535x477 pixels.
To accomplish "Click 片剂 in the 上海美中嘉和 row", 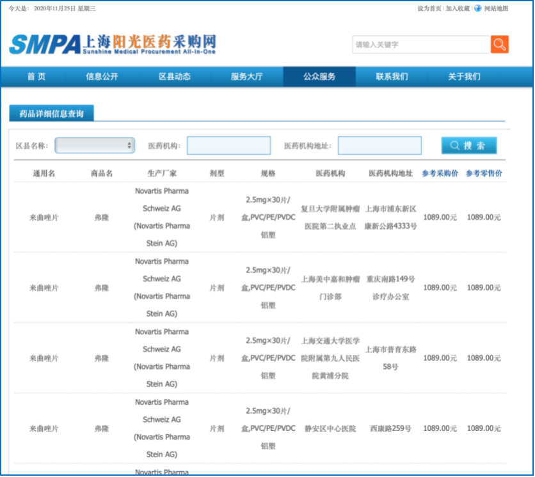I will pos(217,288).
